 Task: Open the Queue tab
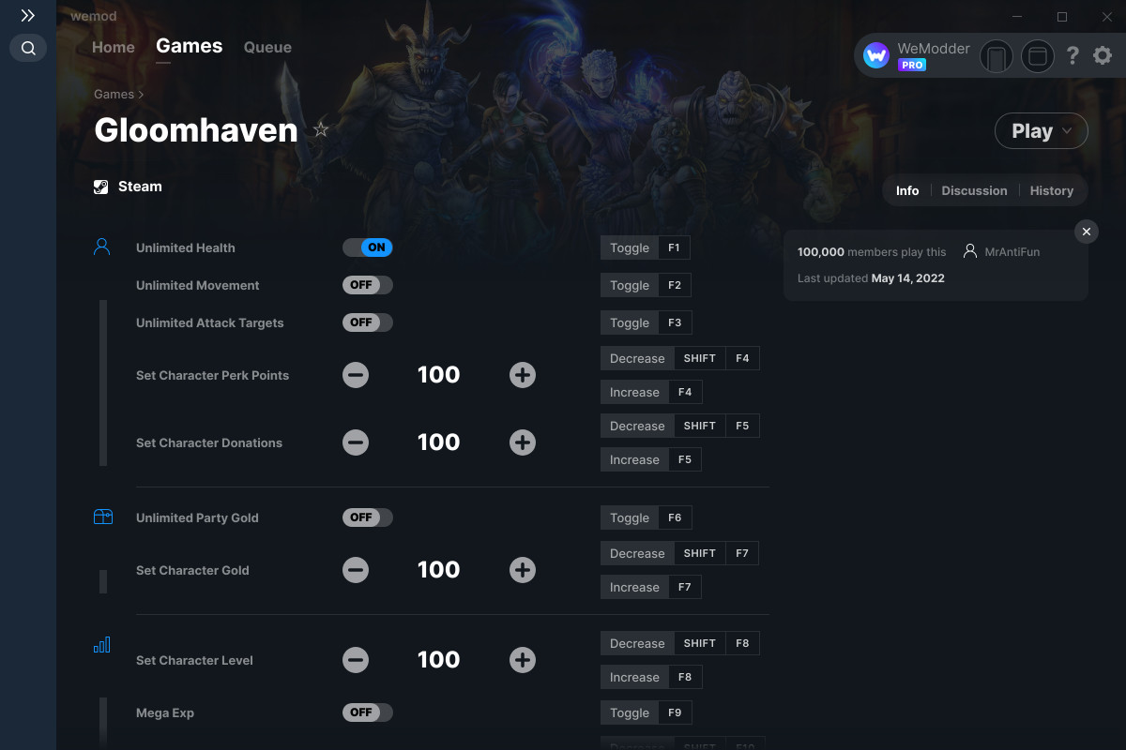point(267,47)
